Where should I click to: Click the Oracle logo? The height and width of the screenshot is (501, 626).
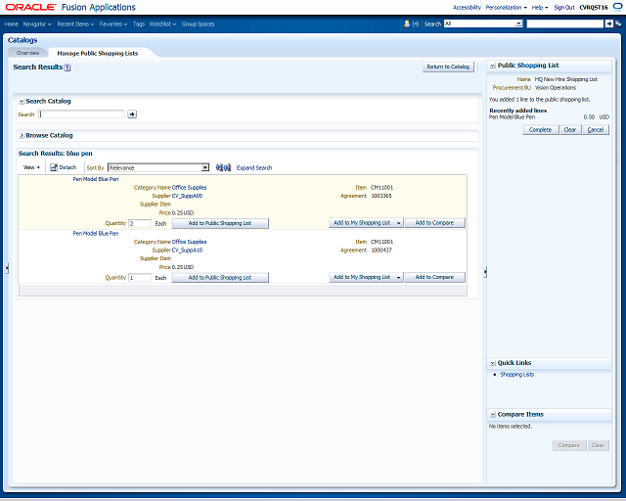click(x=30, y=7)
